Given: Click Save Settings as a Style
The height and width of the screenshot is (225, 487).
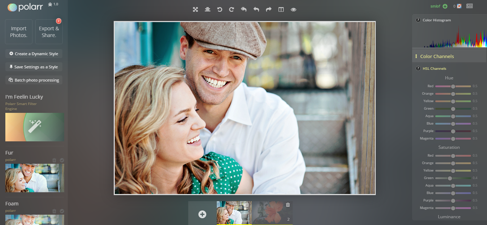Looking at the screenshot, I should (34, 67).
